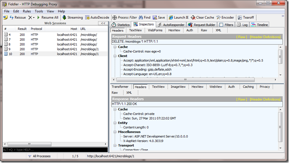Open the Help menu
The height and width of the screenshot is (163, 289).
(x=61, y=11)
